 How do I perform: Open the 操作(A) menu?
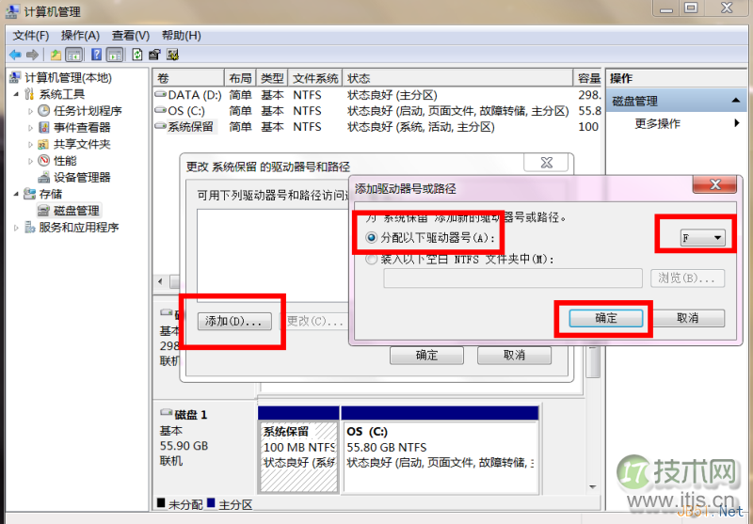point(80,36)
